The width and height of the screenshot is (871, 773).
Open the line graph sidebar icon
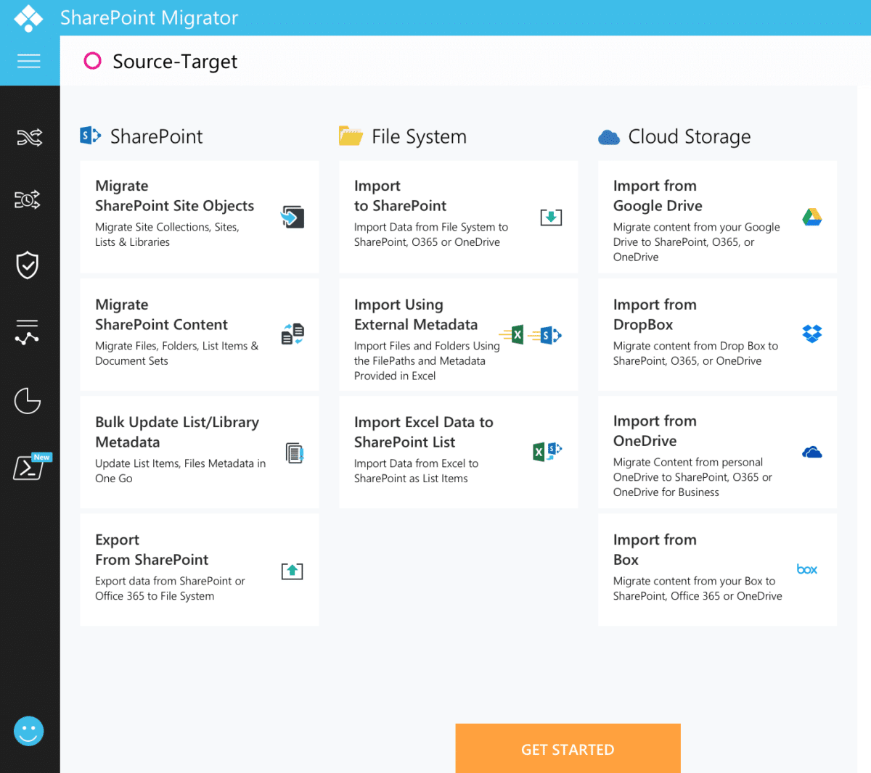click(28, 331)
